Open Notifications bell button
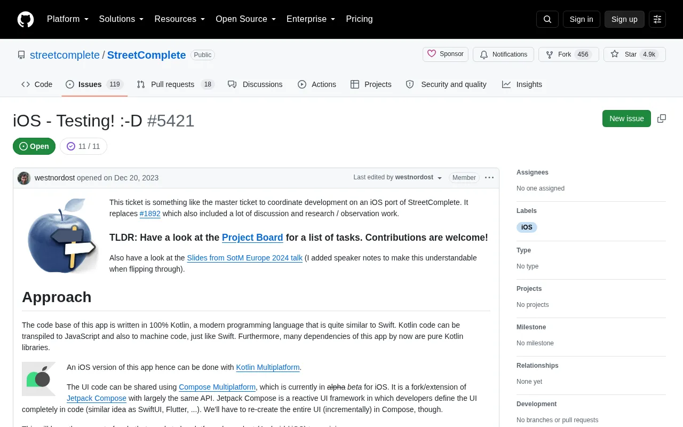 pyautogui.click(x=503, y=54)
